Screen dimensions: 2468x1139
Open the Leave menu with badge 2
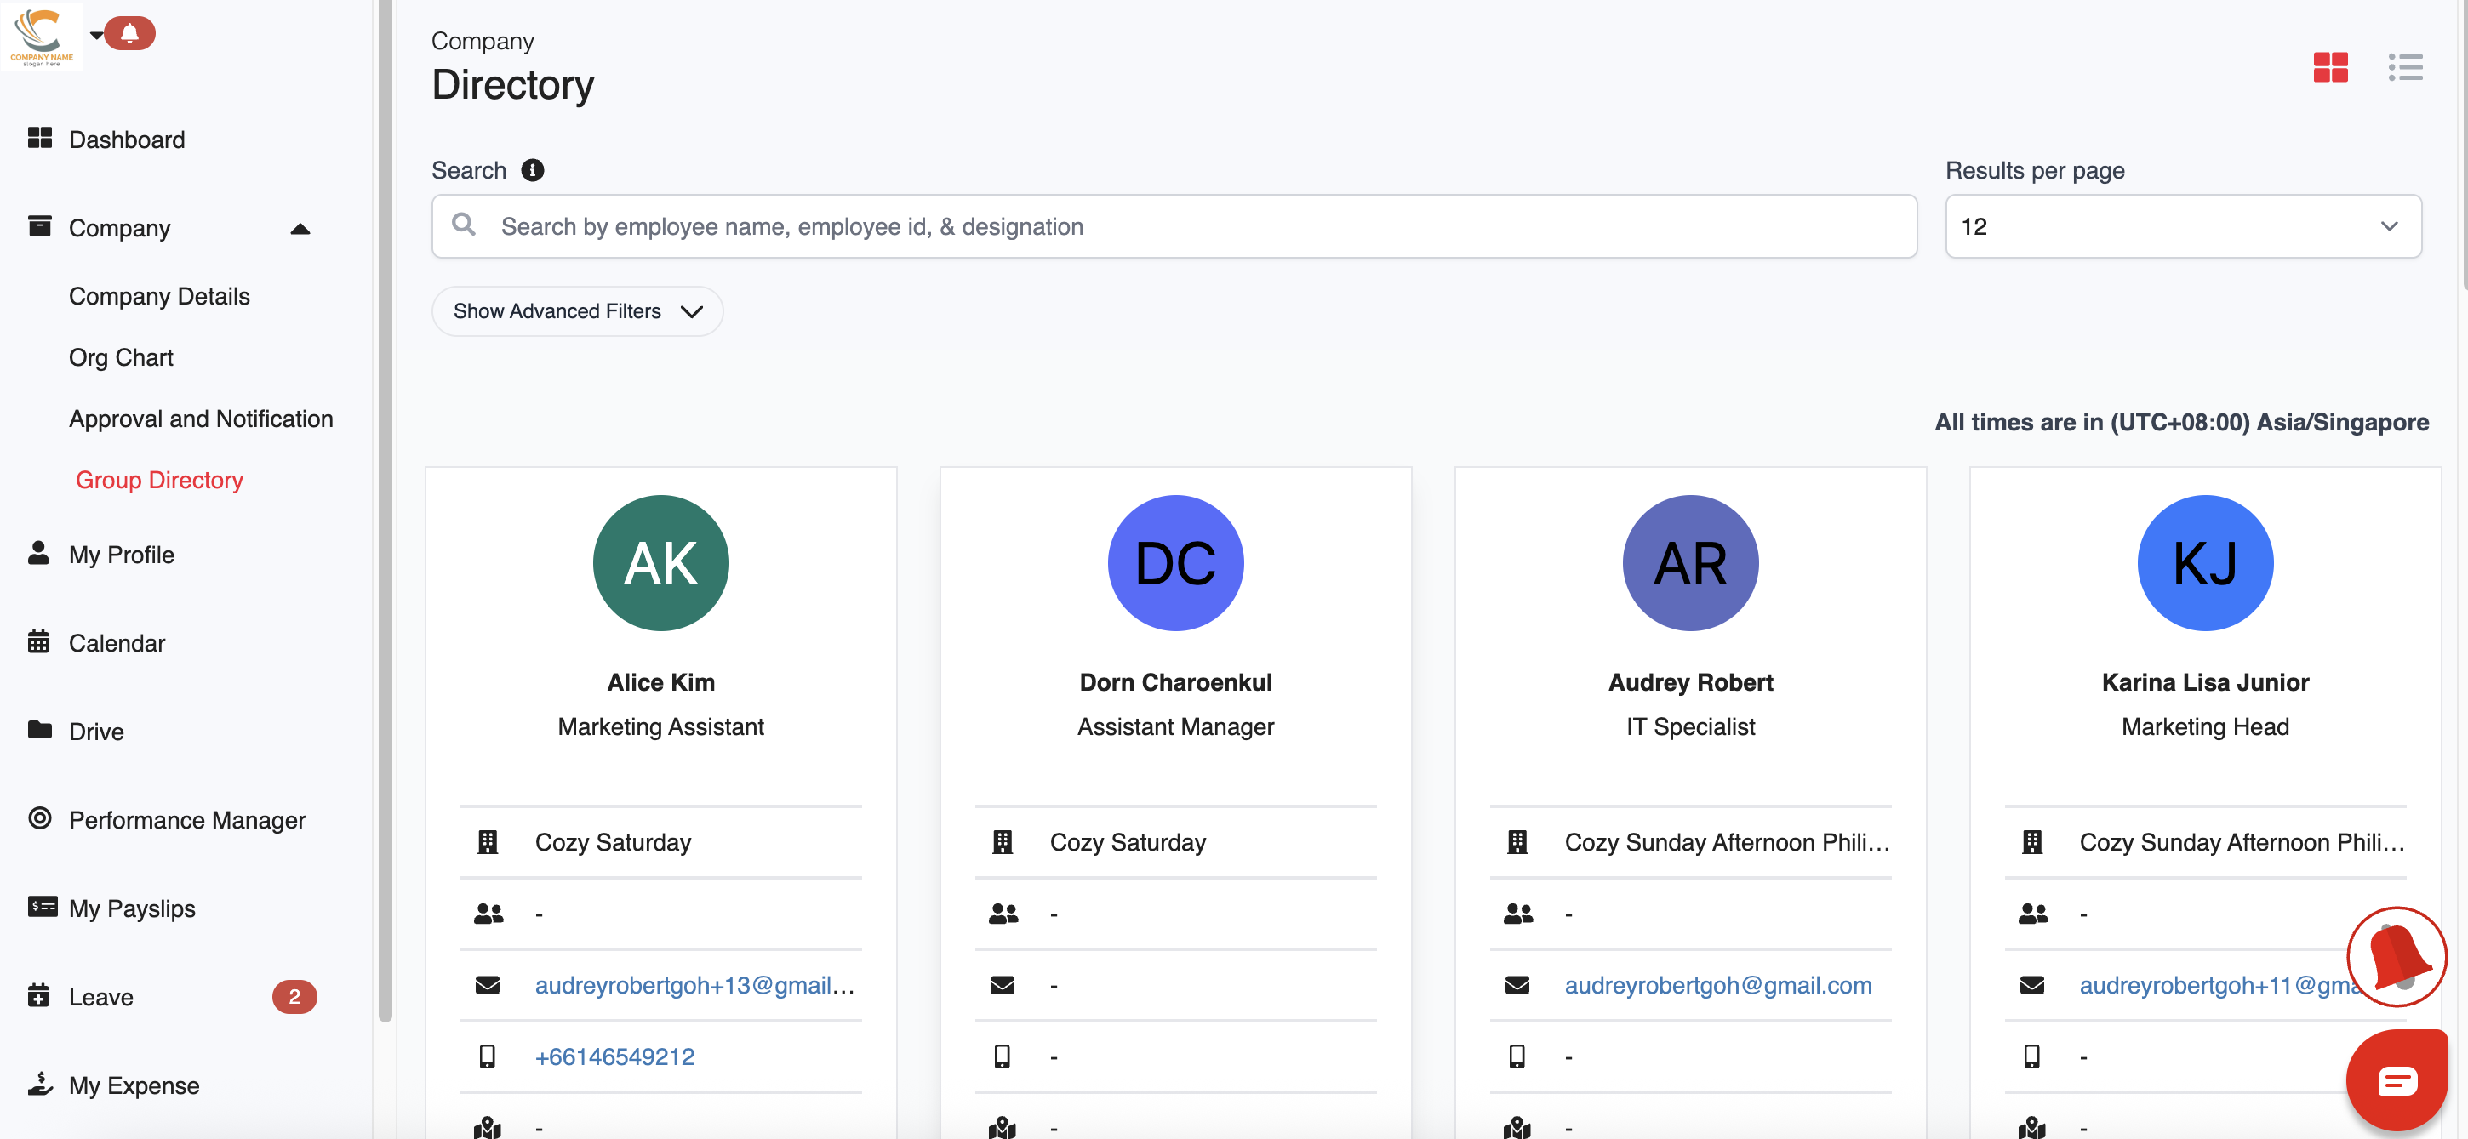coord(100,997)
